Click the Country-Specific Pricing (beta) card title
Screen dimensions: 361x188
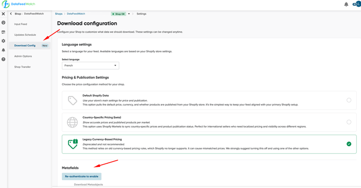pyautogui.click(x=102, y=117)
